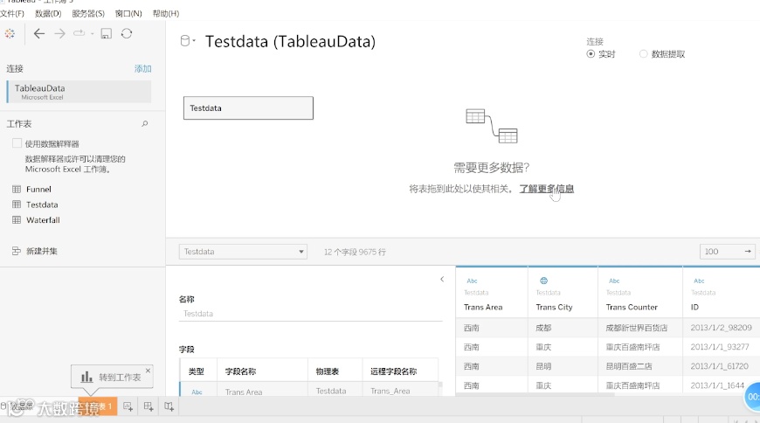The image size is (760, 423).
Task: Click Abc type icon above Trans Counter column
Action: pos(614,281)
